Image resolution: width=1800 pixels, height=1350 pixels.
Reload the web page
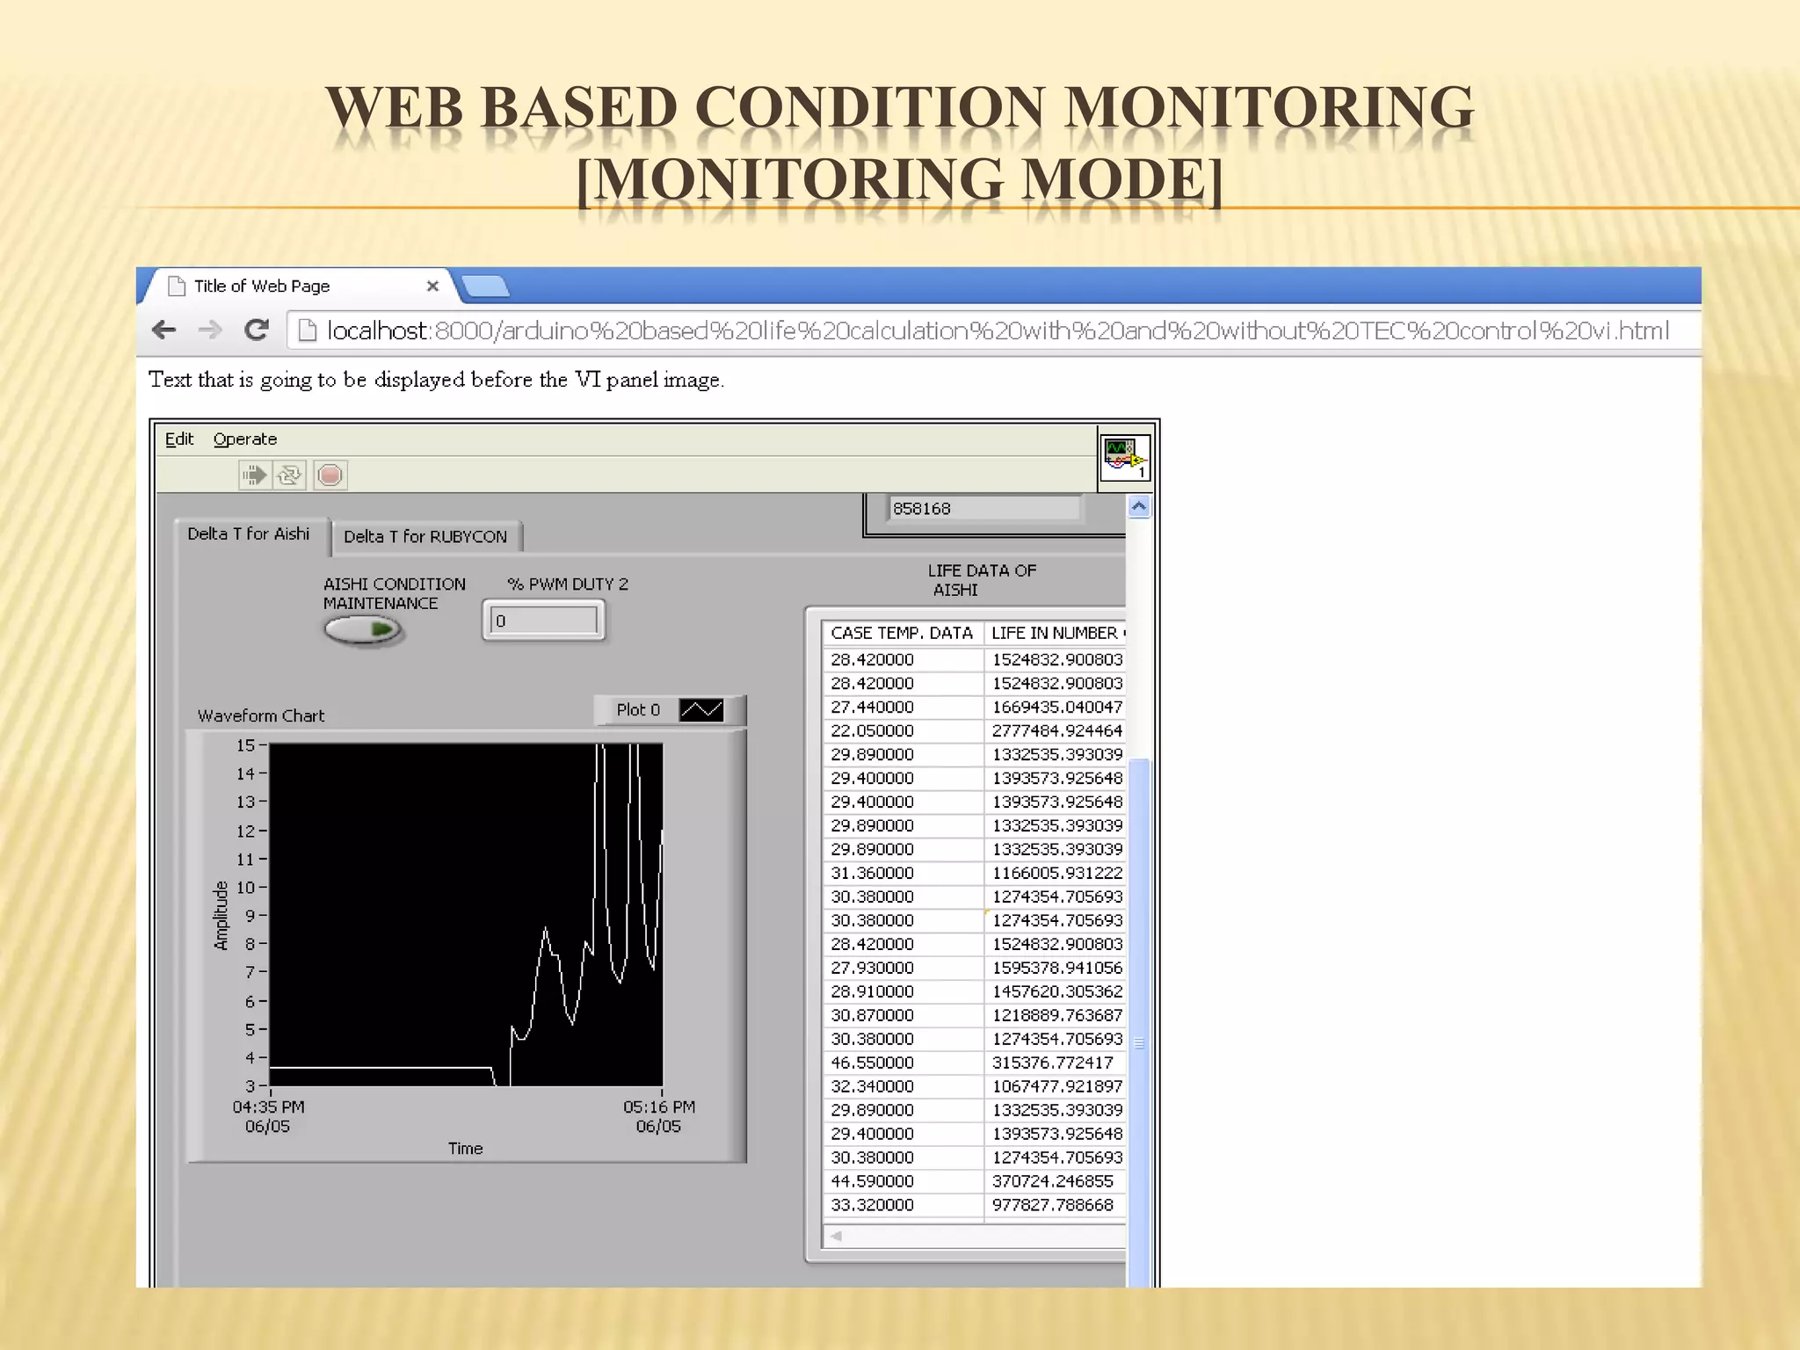tap(256, 330)
